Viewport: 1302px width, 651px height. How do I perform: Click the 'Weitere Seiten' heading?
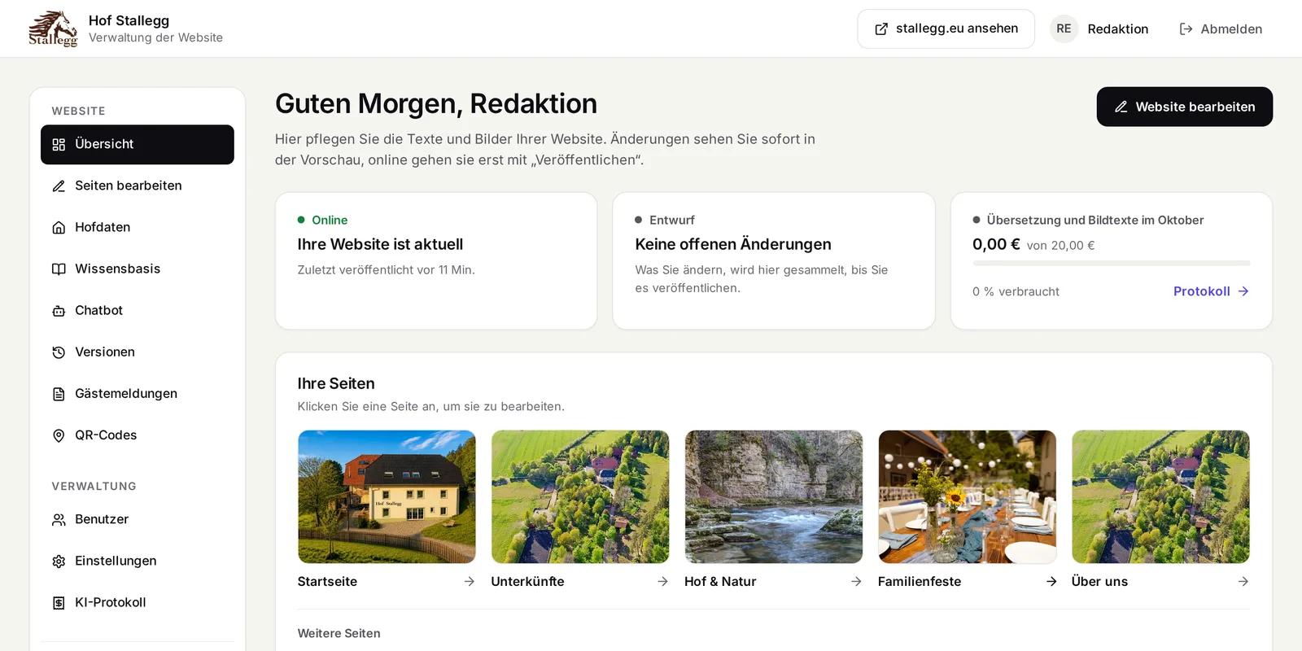pyautogui.click(x=339, y=633)
